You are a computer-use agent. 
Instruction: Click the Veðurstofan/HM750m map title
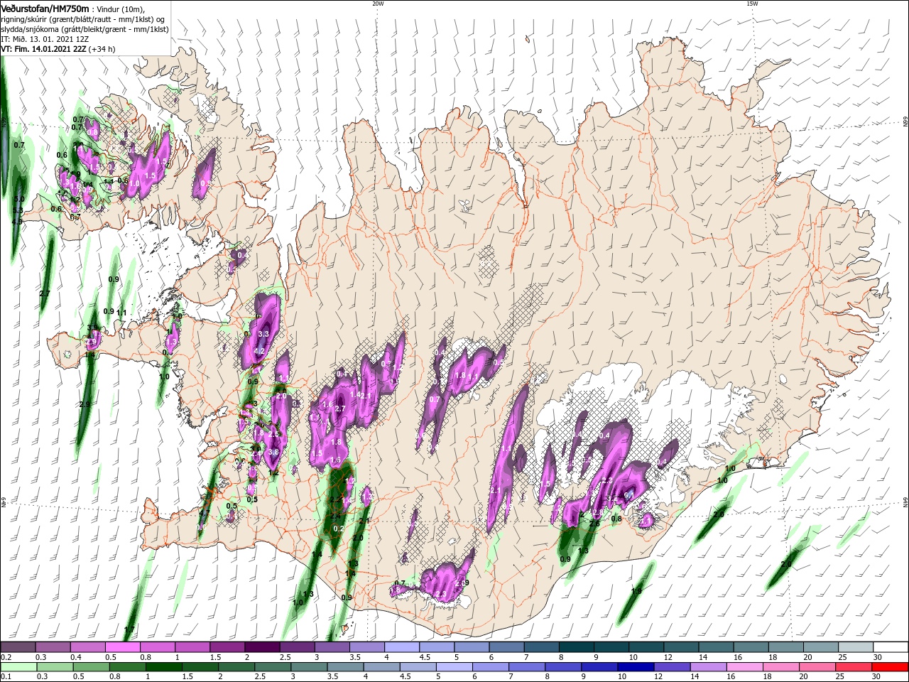[x=45, y=8]
